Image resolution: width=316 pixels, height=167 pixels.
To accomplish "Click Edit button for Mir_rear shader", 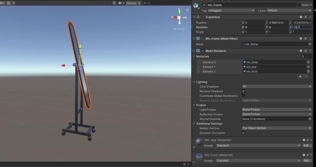I will [x=307, y=145].
